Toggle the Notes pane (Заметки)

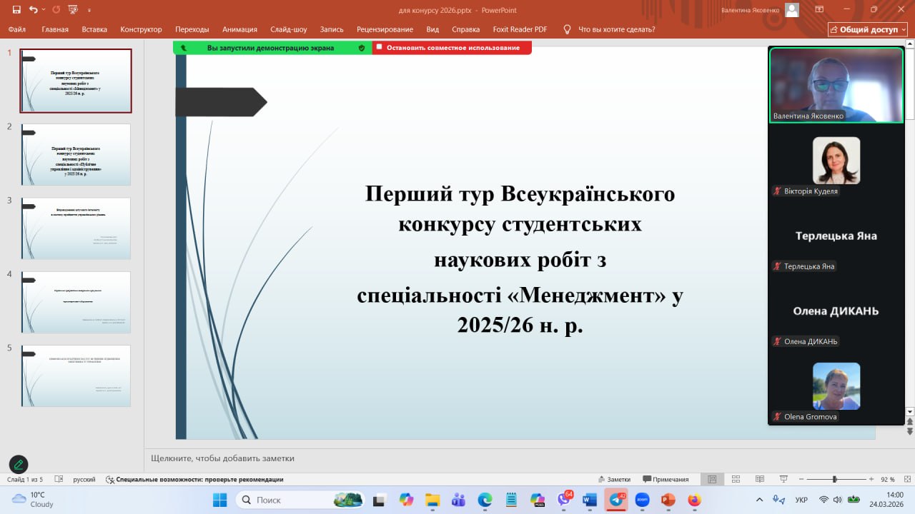click(614, 479)
